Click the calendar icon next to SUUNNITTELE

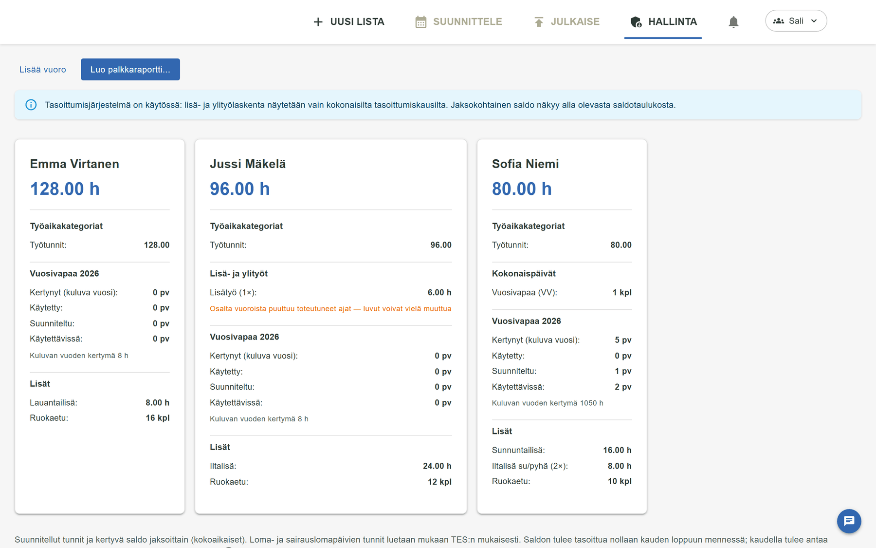(421, 22)
